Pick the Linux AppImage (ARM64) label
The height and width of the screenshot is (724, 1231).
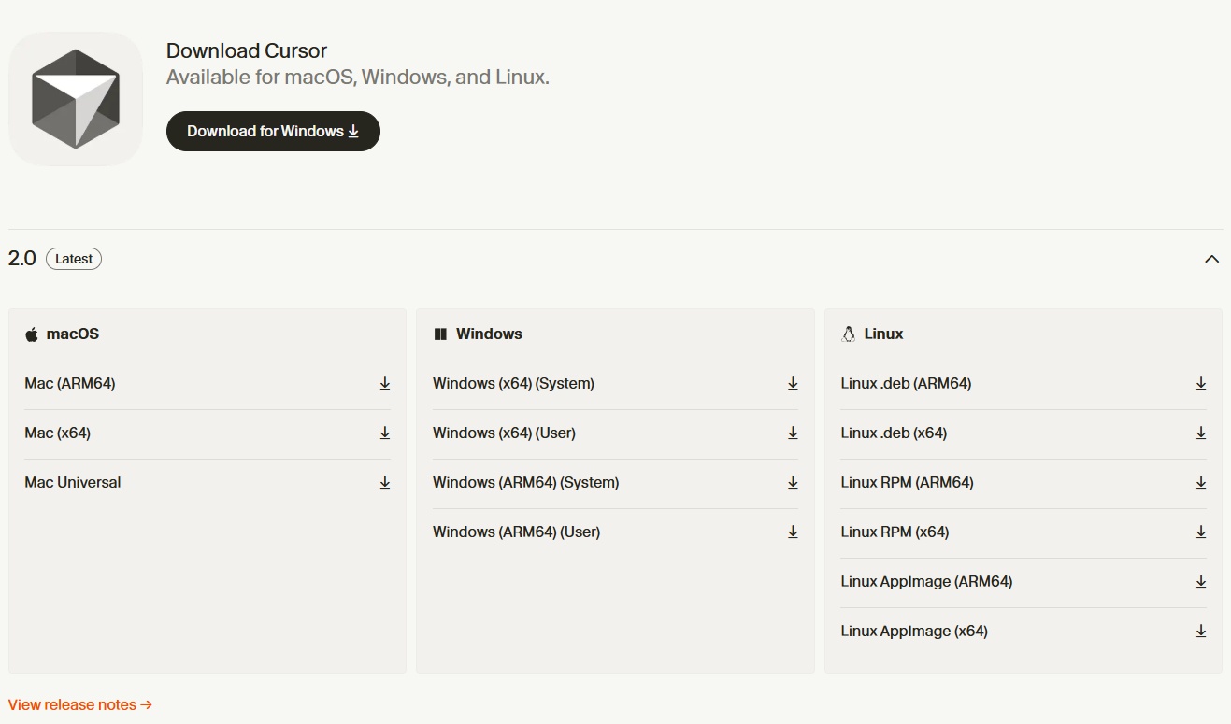coord(926,581)
